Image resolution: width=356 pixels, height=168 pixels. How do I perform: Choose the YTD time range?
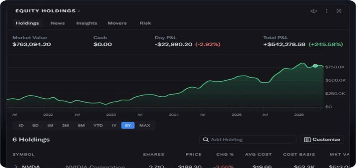[98, 125]
